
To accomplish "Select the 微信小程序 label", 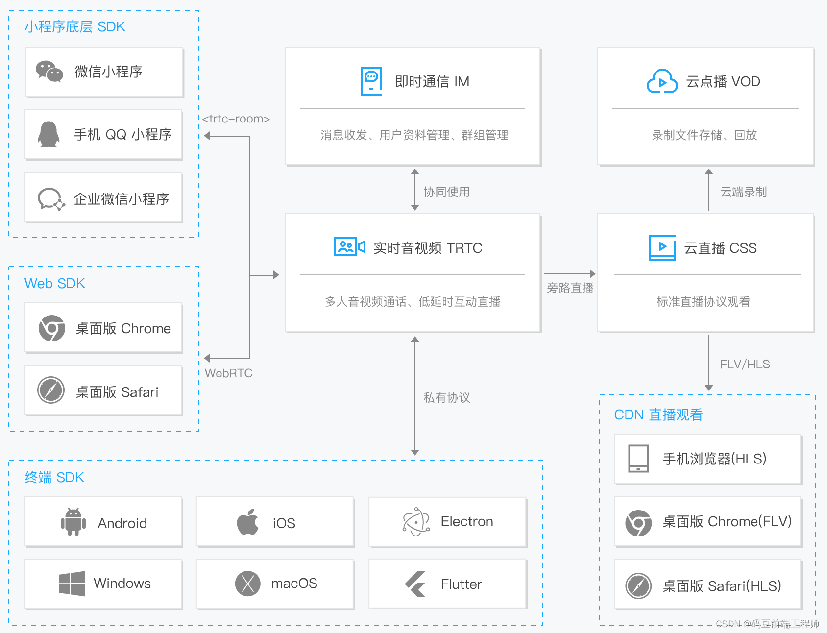I will coord(108,72).
